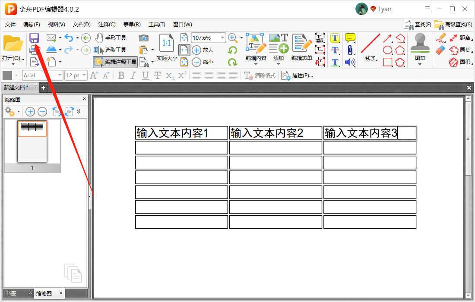Open the File (文件) menu

pyautogui.click(x=10, y=25)
